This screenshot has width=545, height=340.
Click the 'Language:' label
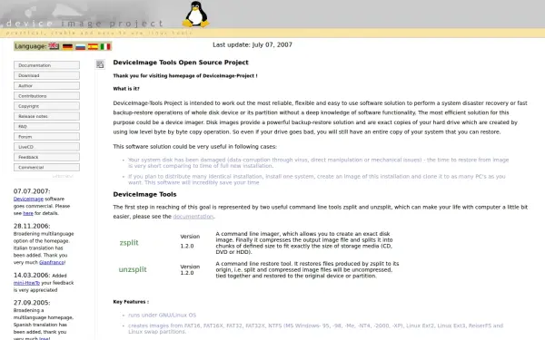[x=31, y=46]
